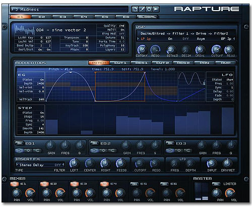
Task: Click the edit pencil icon in top toolbar
Action: [142, 9]
